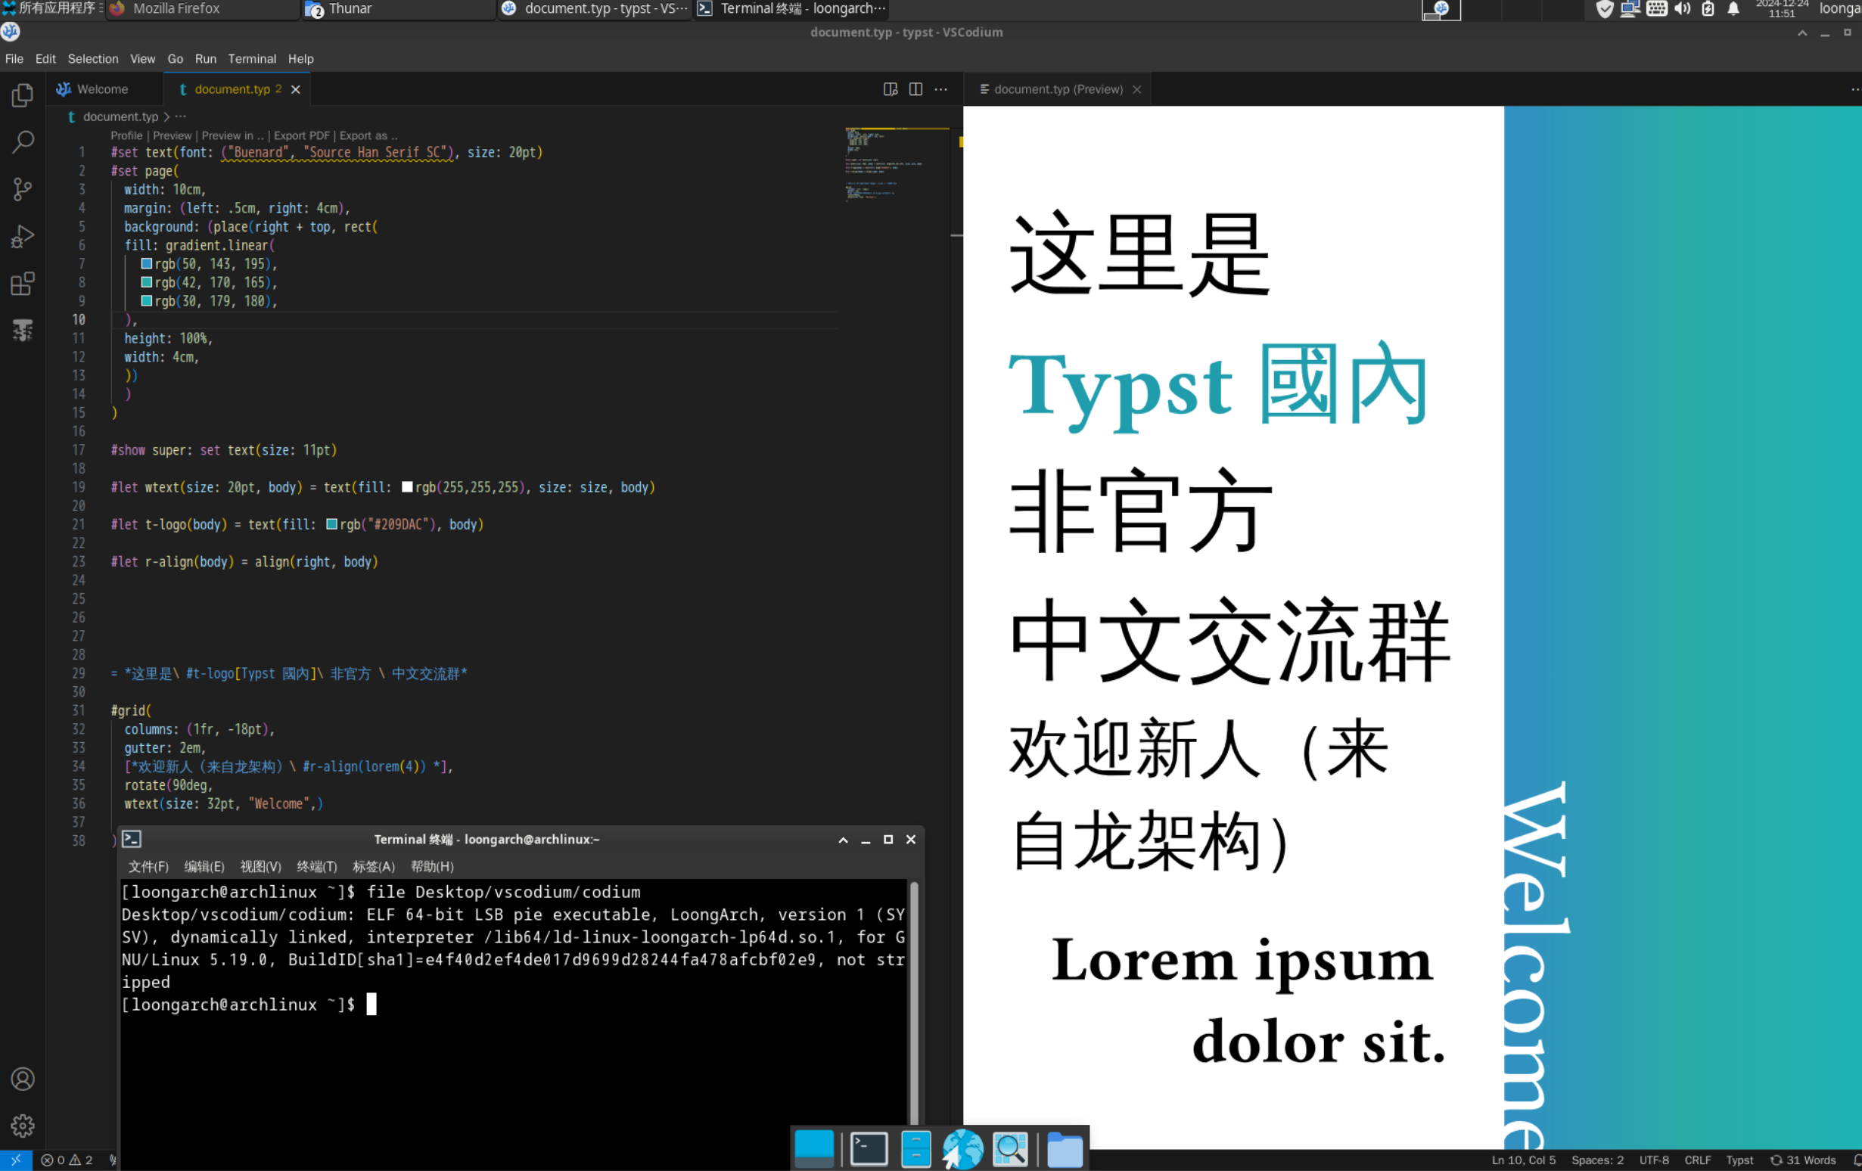Launch the file manager cabinet in the dock
This screenshot has width=1862, height=1171.
[x=916, y=1148]
